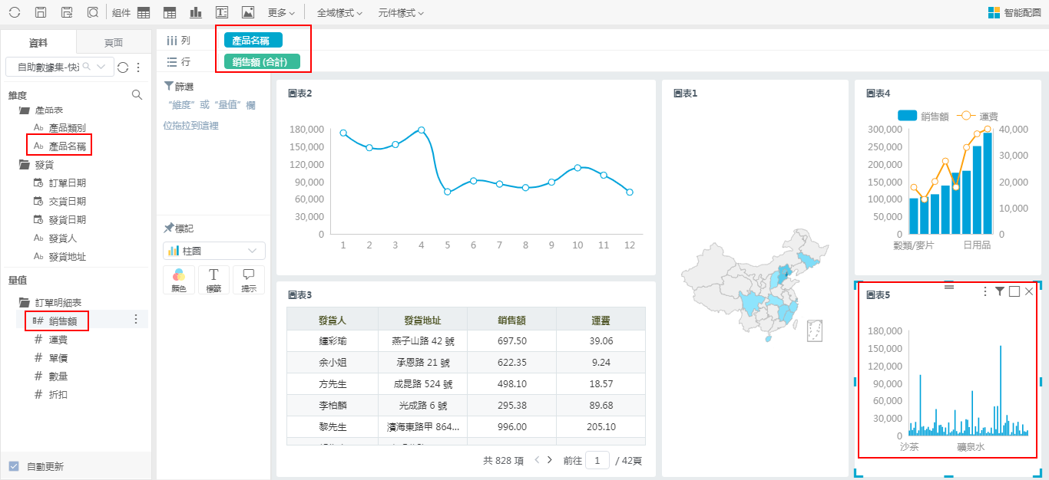1049x480 pixels.
Task: Click the page number input field
Action: pos(597,460)
